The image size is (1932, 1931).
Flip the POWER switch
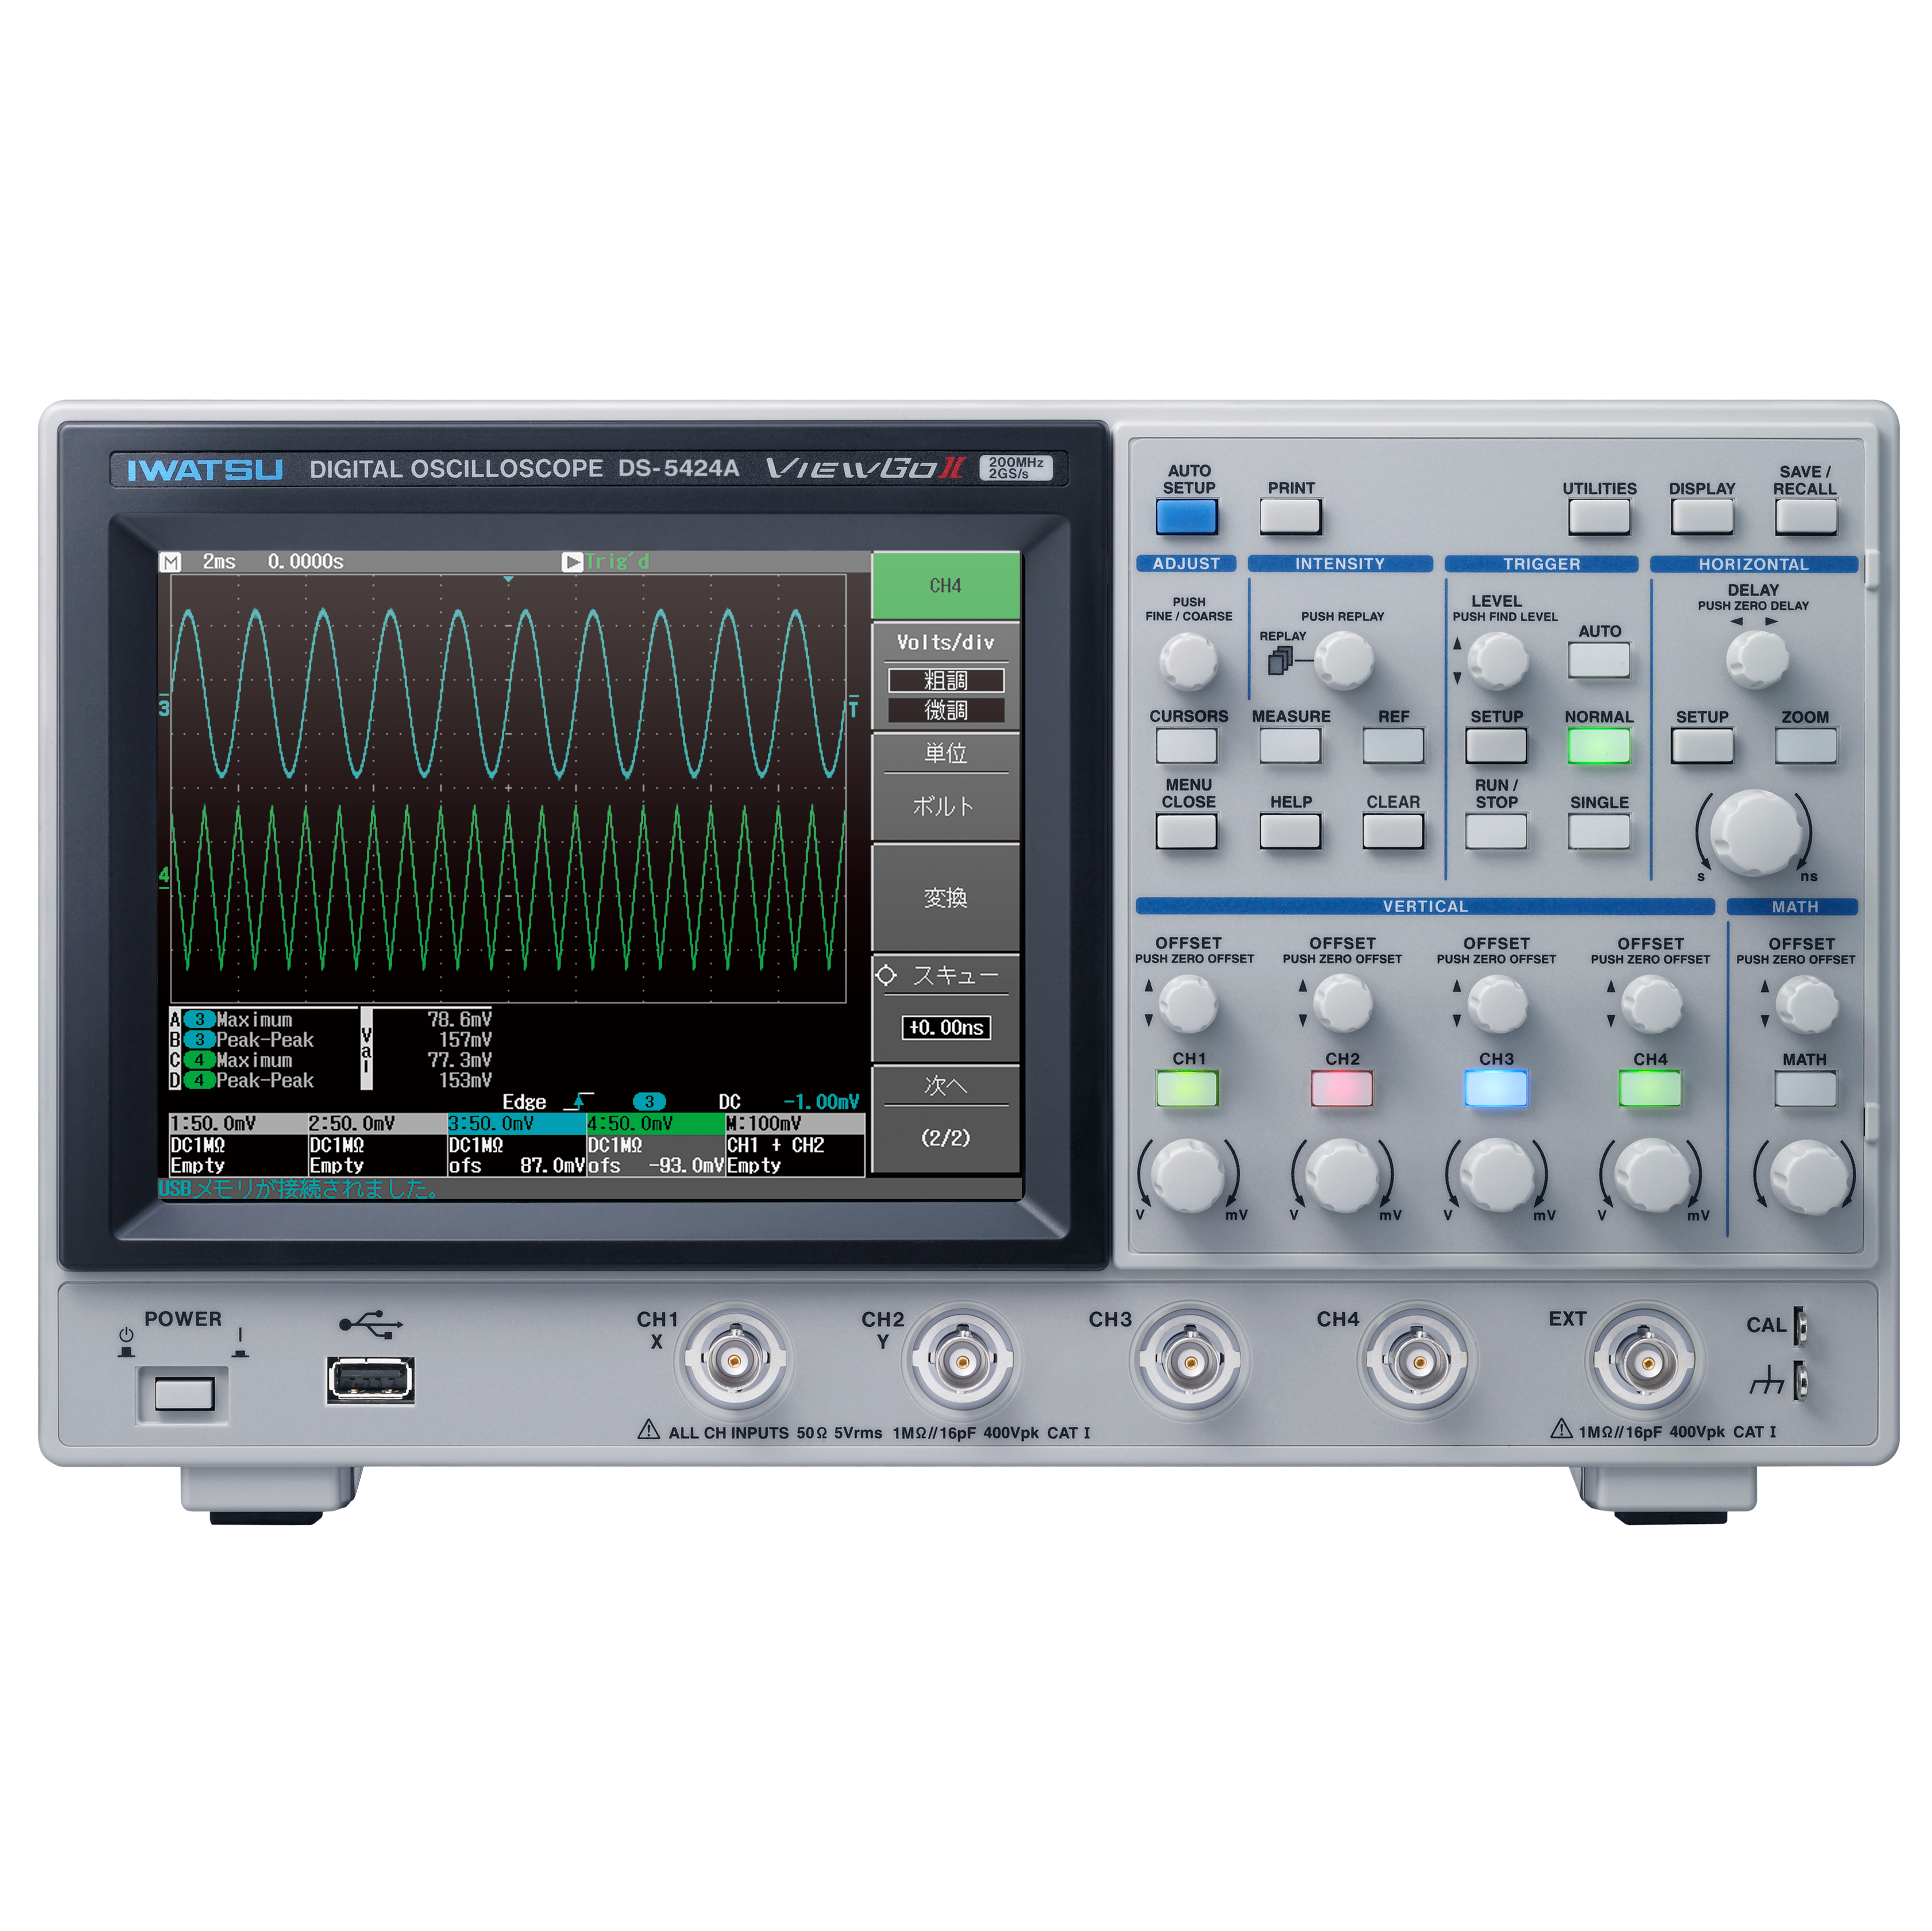click(184, 1393)
